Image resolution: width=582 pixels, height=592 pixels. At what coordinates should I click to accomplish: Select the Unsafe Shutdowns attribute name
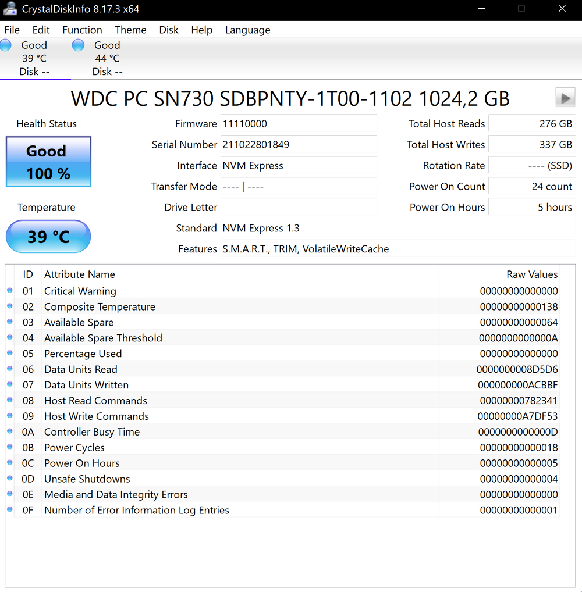[87, 479]
